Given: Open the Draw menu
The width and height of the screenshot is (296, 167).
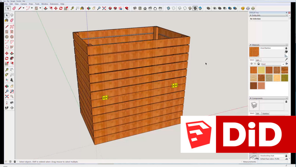Looking at the screenshot, I should pos(31,4).
